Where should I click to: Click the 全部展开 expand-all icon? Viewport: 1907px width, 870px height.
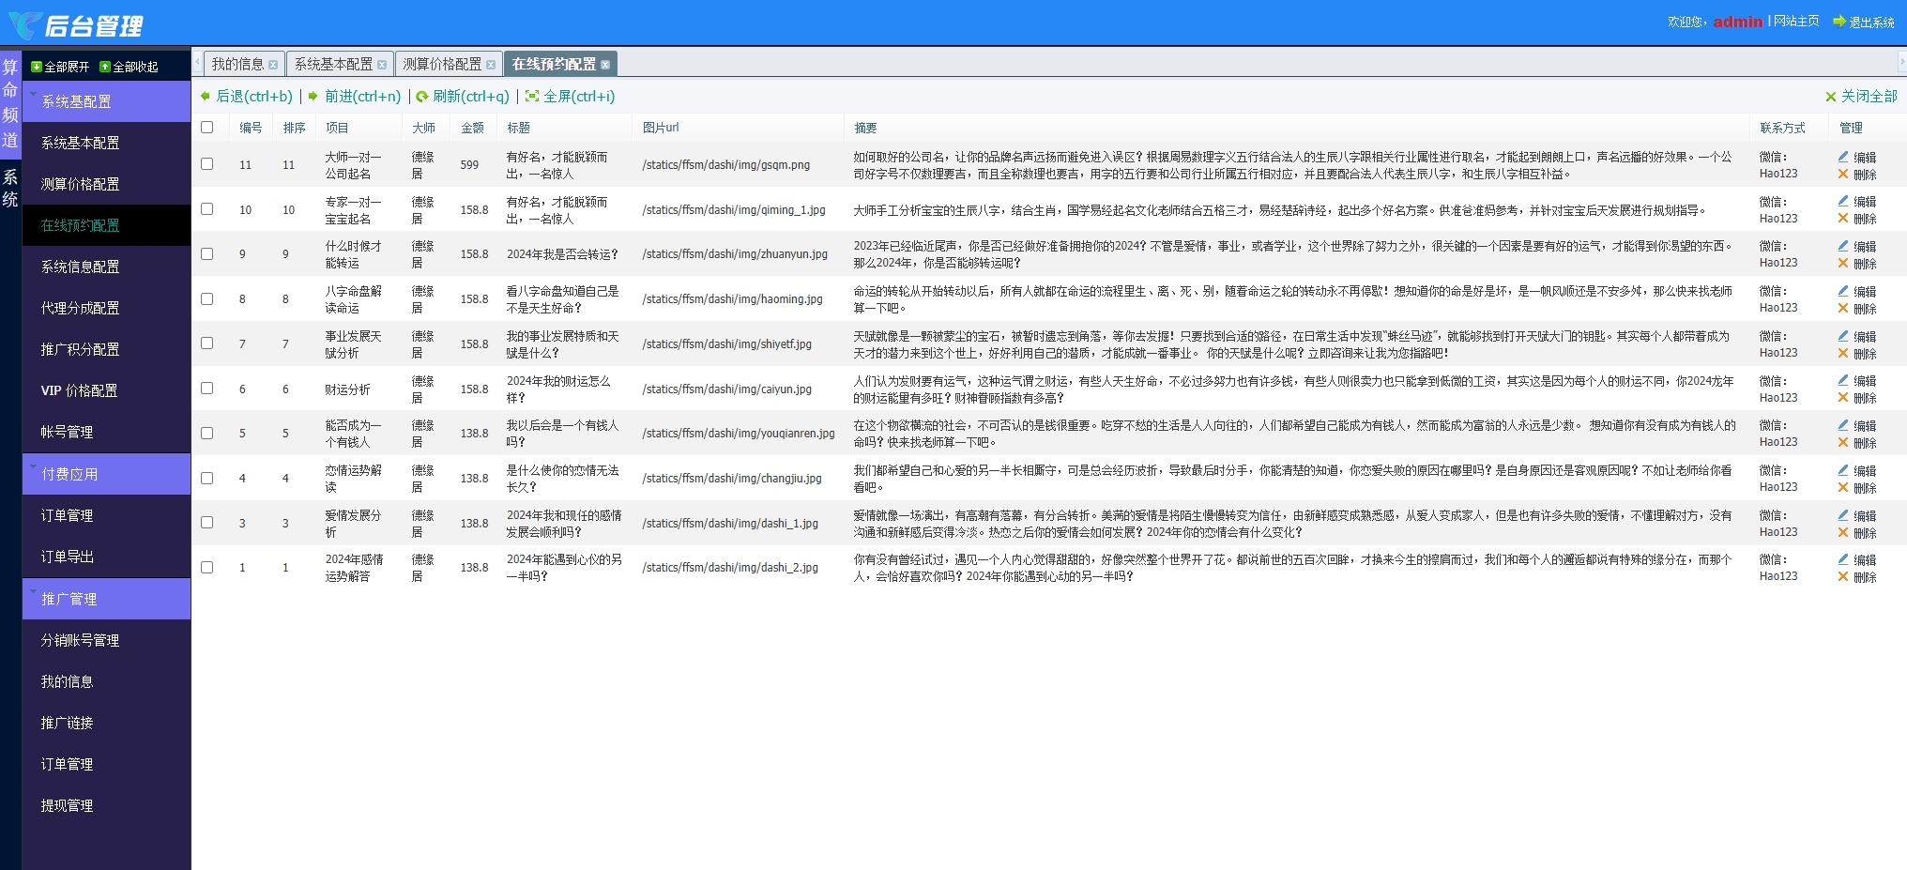(x=37, y=67)
